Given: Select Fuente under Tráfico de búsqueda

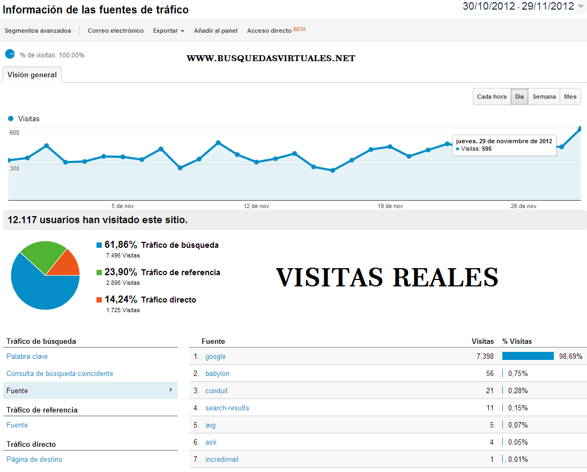Looking at the screenshot, I should point(90,390).
